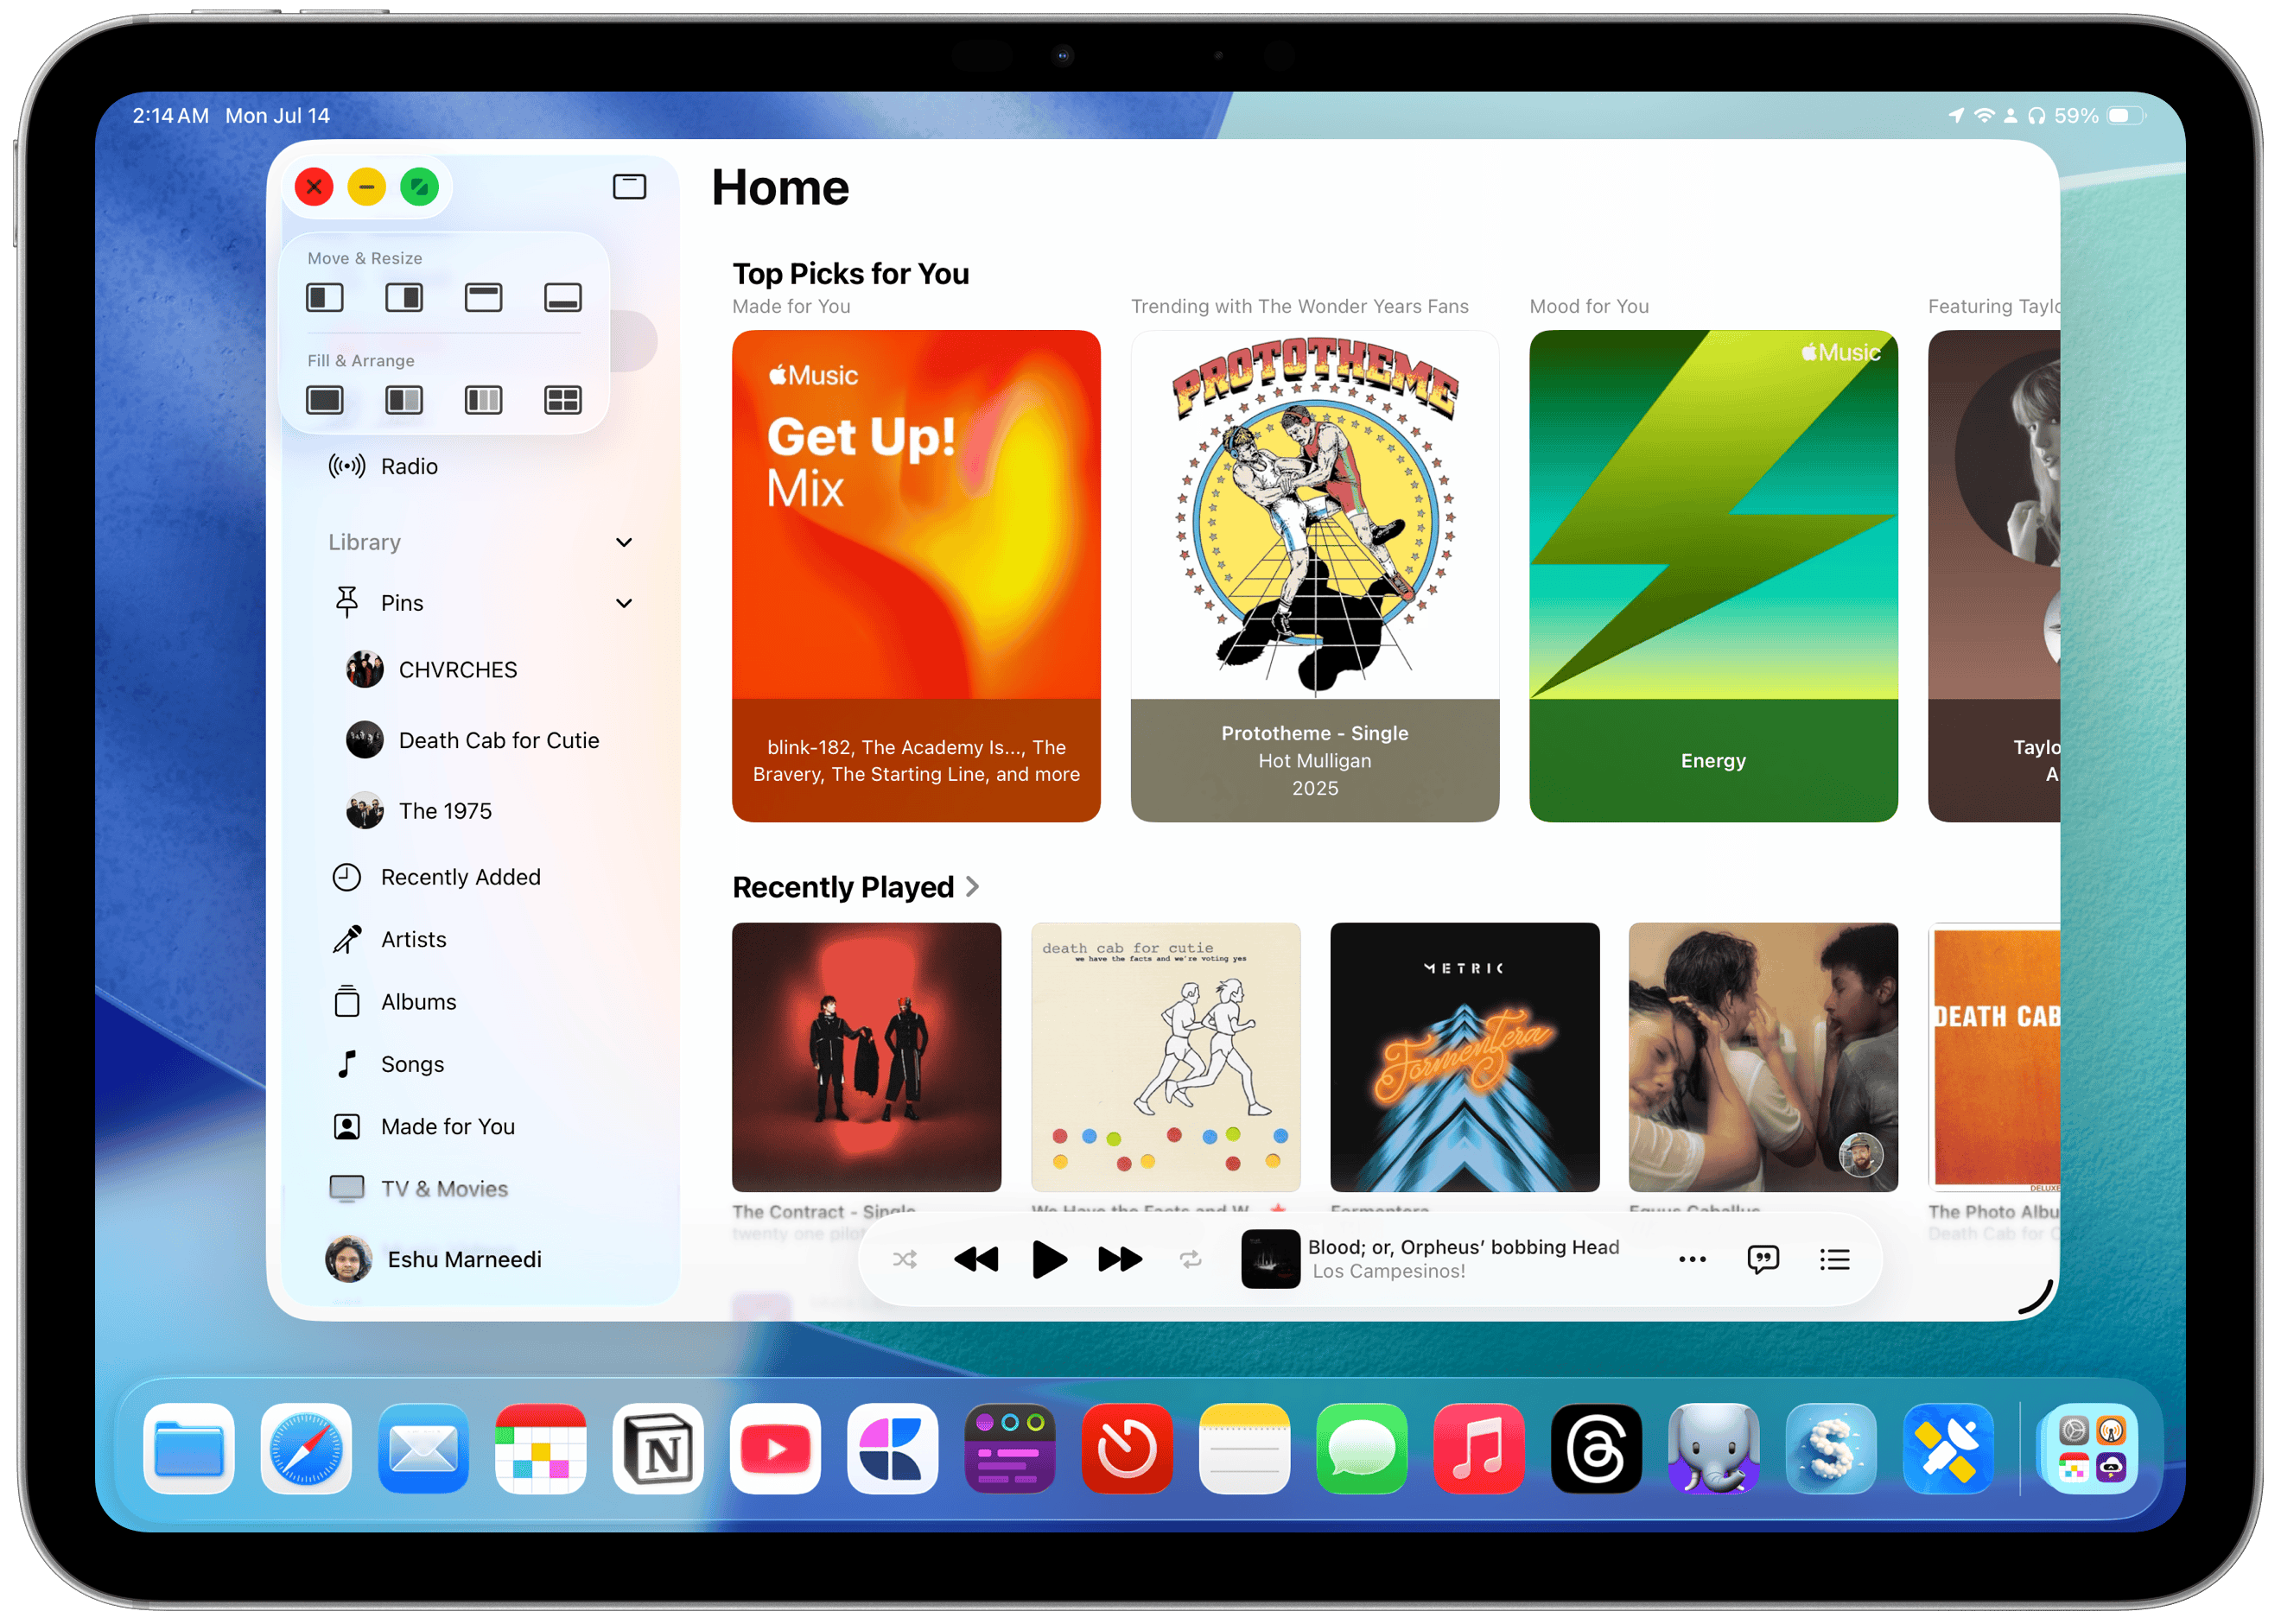
Task: Open the battery status indicator
Action: tap(2128, 116)
